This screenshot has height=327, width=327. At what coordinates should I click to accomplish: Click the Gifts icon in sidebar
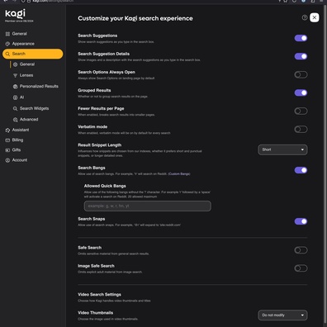pos(7,150)
